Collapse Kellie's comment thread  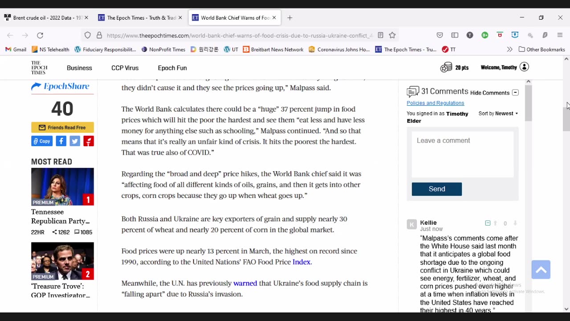488,223
